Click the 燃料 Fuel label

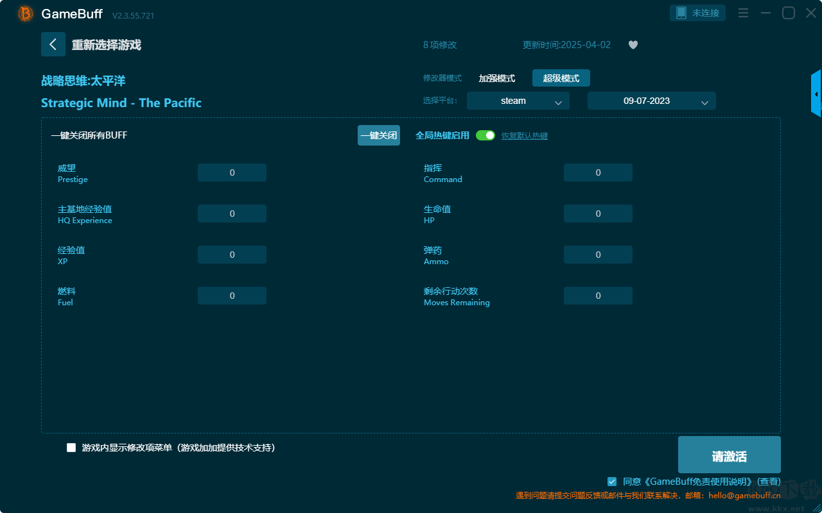coord(67,296)
